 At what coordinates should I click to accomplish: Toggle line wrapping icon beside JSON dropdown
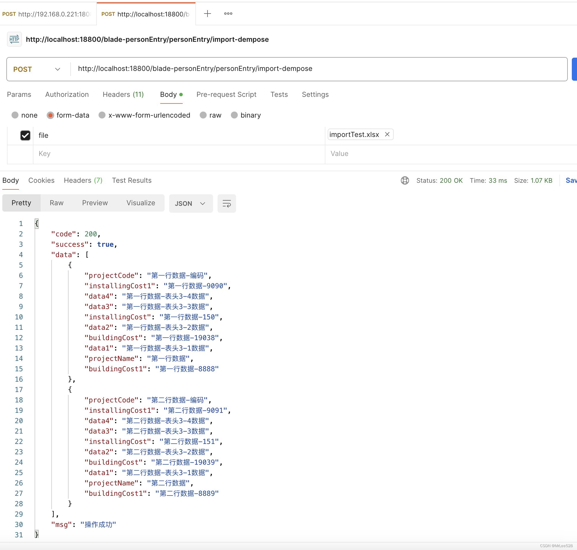[x=226, y=203]
